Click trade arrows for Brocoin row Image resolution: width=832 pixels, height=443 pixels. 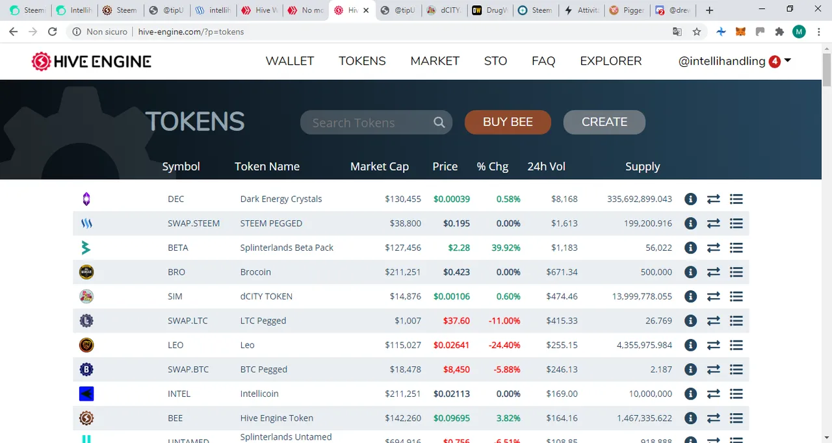(714, 272)
